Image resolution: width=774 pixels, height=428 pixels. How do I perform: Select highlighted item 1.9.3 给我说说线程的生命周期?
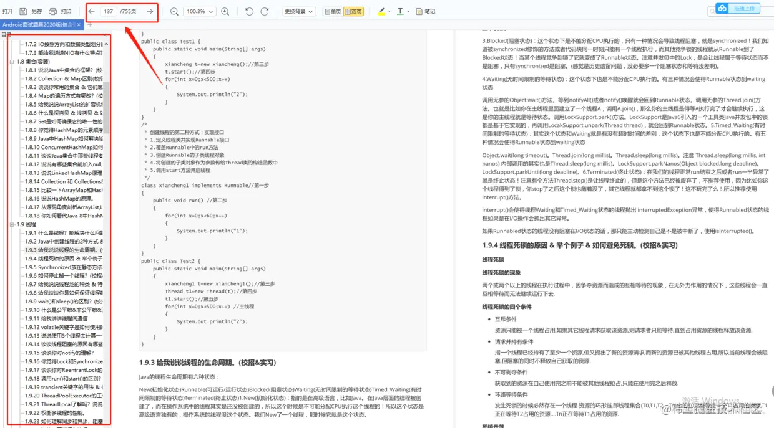pyautogui.click(x=64, y=250)
